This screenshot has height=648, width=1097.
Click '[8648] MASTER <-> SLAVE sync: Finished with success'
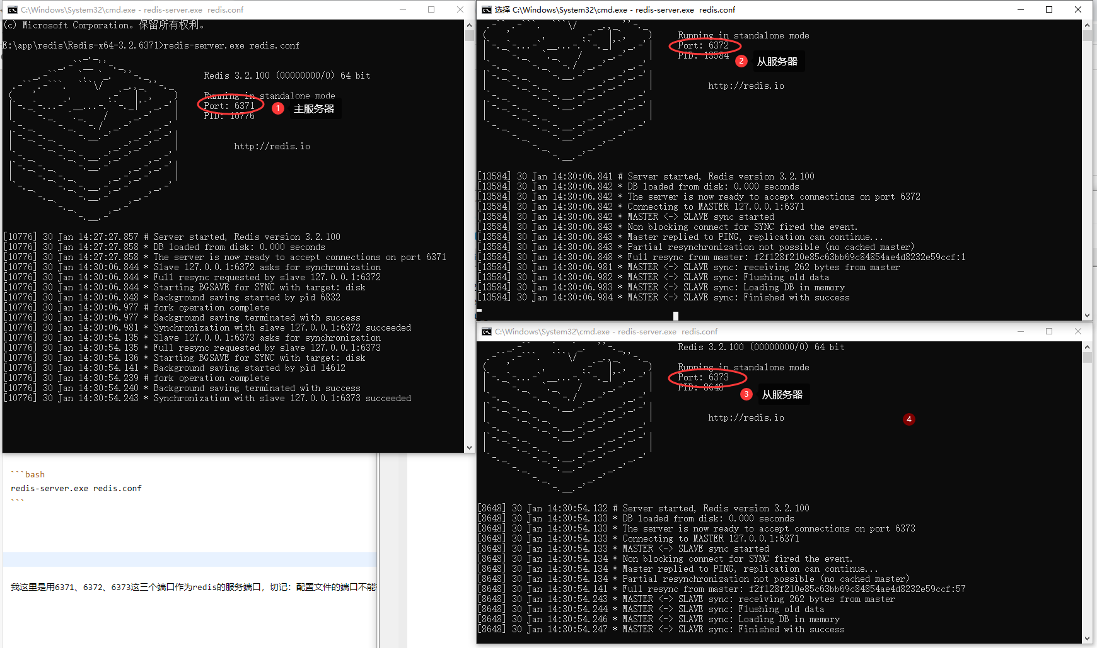pos(661,629)
